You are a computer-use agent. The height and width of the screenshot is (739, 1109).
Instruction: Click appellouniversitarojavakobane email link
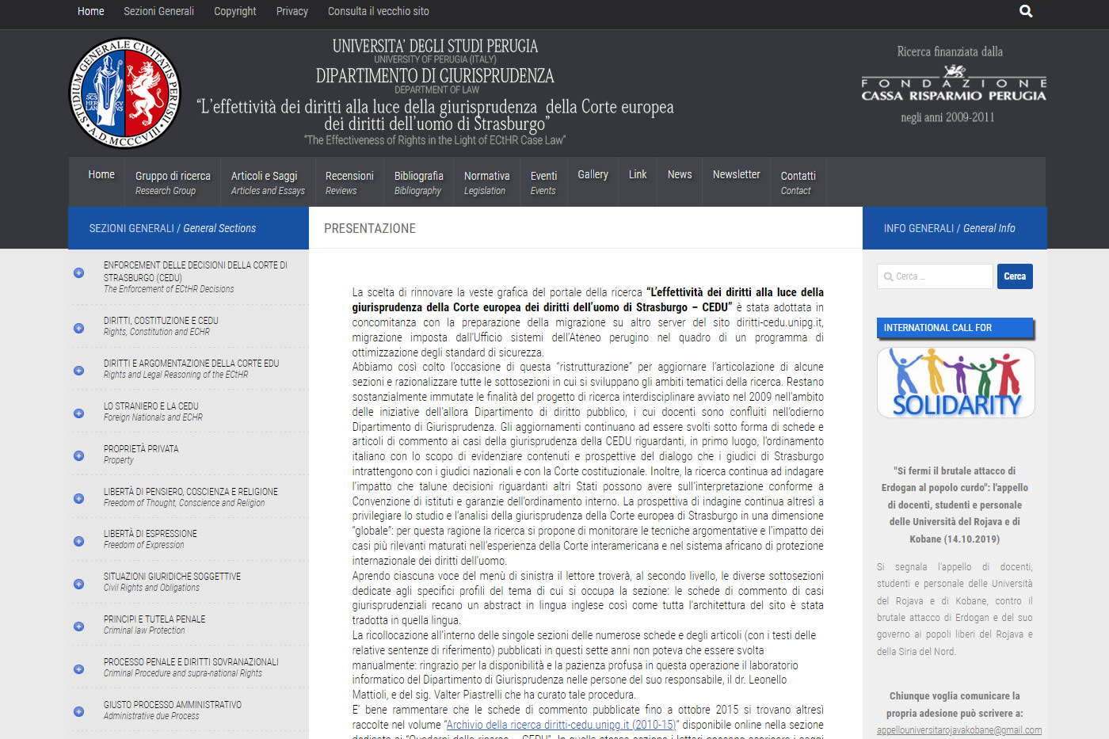click(x=959, y=730)
